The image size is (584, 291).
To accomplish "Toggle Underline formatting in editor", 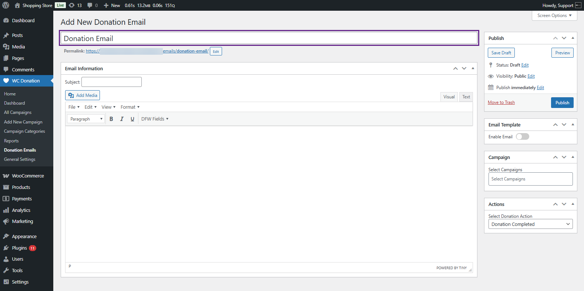I will point(132,119).
